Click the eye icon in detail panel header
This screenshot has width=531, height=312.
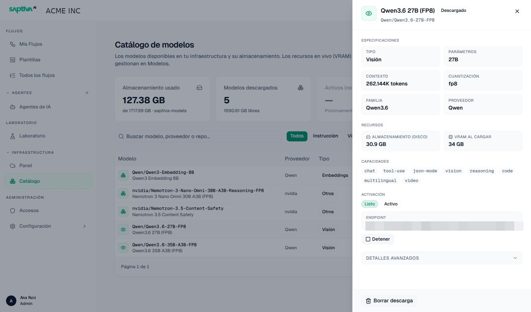pos(369,13)
